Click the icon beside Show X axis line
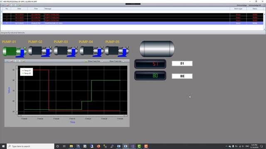266x149 pixels. pyautogui.click(x=86, y=61)
